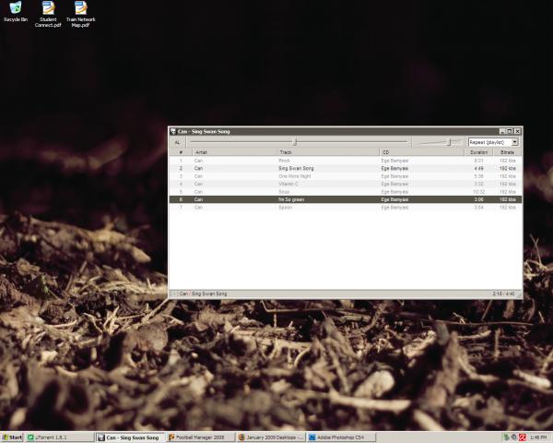Viewport: 553px width, 443px height.
Task: Open the Student Connect.pdf desktop file
Action: [x=48, y=9]
